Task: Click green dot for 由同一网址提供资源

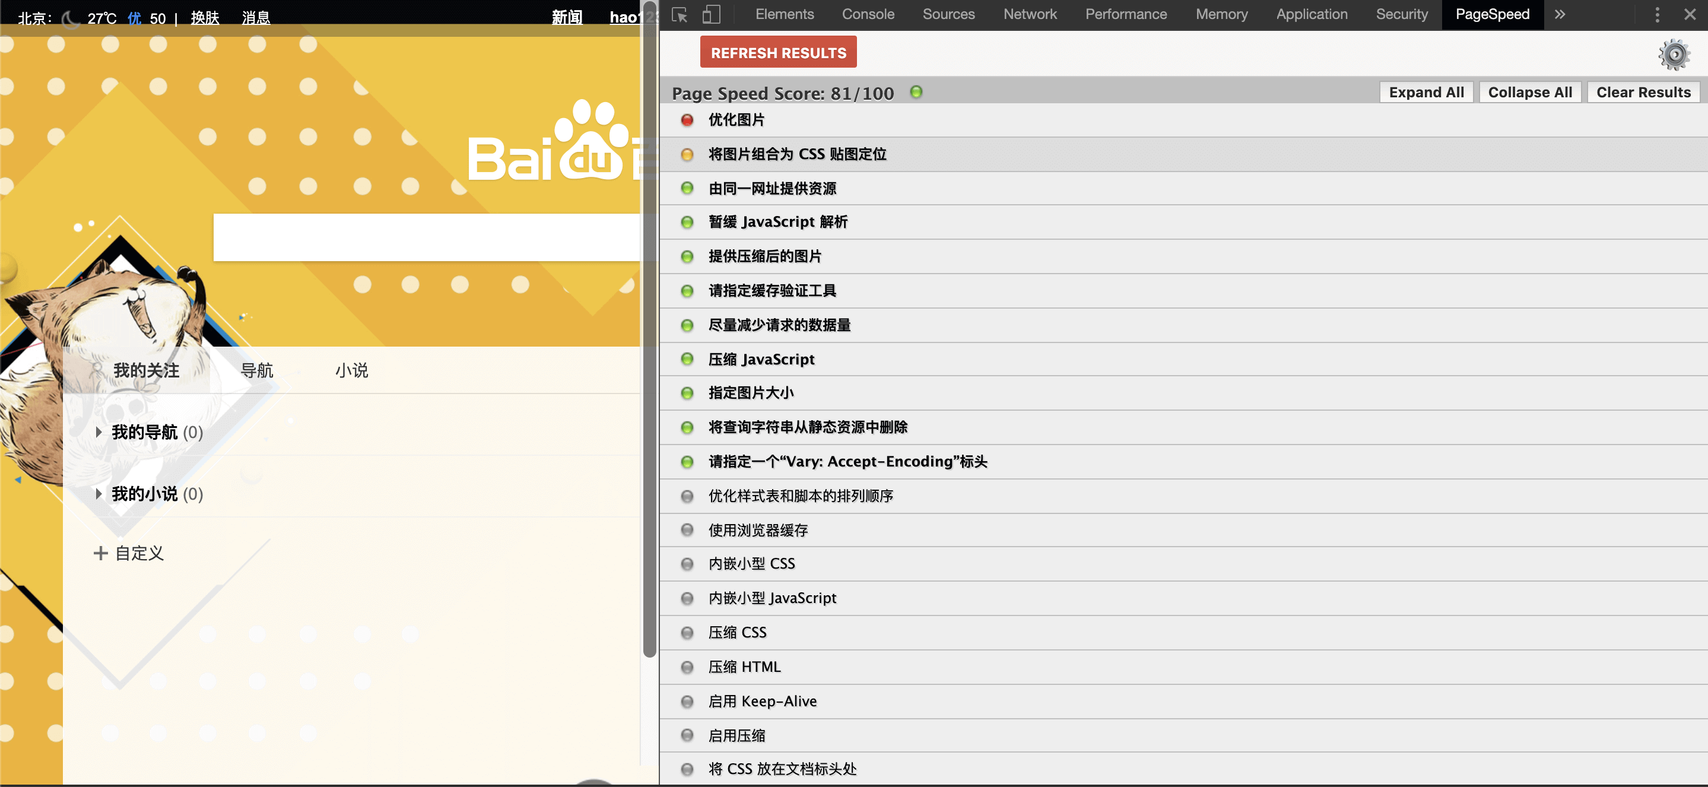Action: pos(687,188)
